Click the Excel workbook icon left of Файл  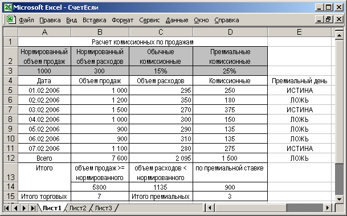click(x=11, y=20)
